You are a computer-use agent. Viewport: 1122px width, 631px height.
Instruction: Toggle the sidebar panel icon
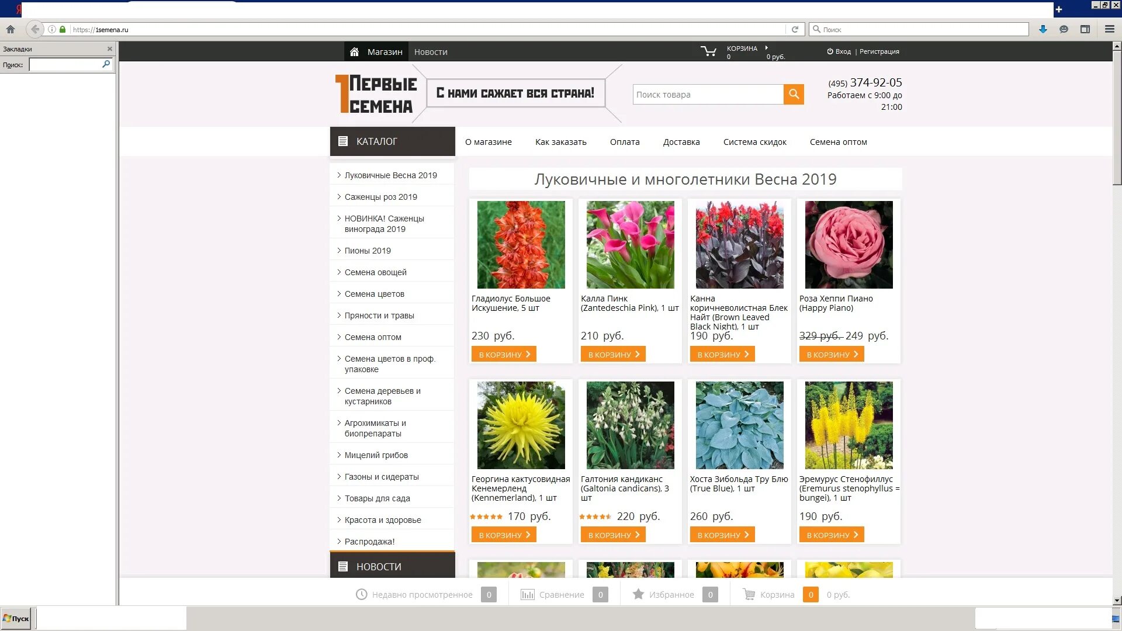tap(1085, 29)
